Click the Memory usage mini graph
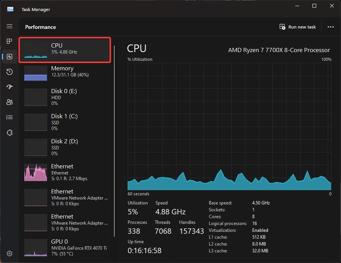Image resolution: width=341 pixels, height=263 pixels. 36,73
